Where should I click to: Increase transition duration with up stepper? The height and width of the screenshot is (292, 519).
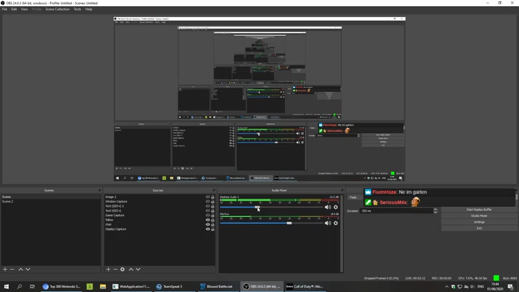pyautogui.click(x=435, y=210)
